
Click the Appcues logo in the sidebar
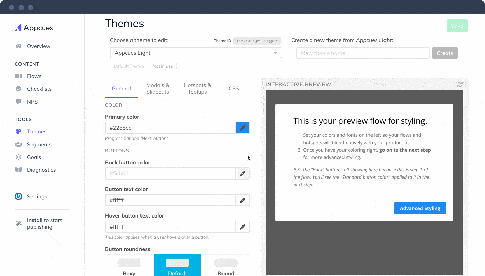[x=34, y=28]
